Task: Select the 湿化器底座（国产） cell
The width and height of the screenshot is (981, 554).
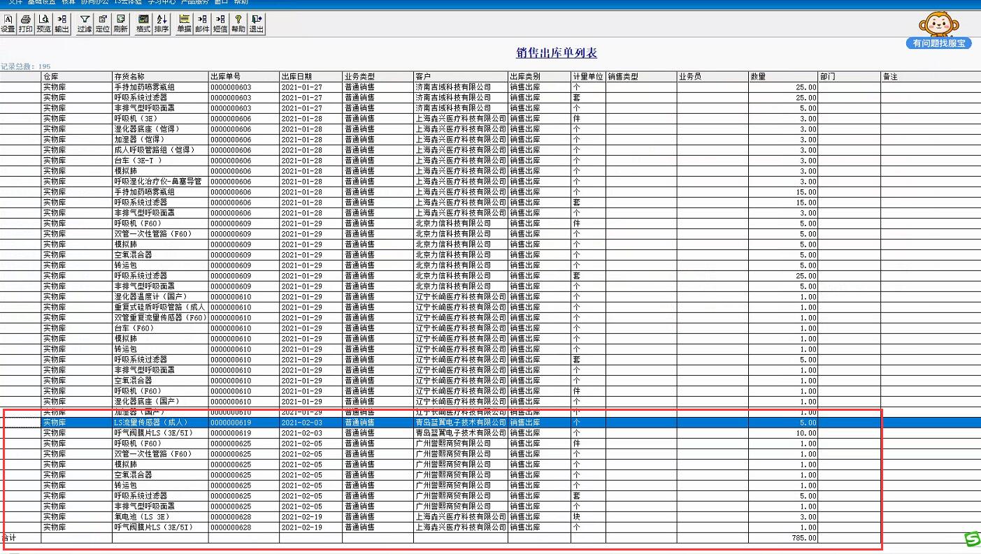Action: [x=160, y=402]
